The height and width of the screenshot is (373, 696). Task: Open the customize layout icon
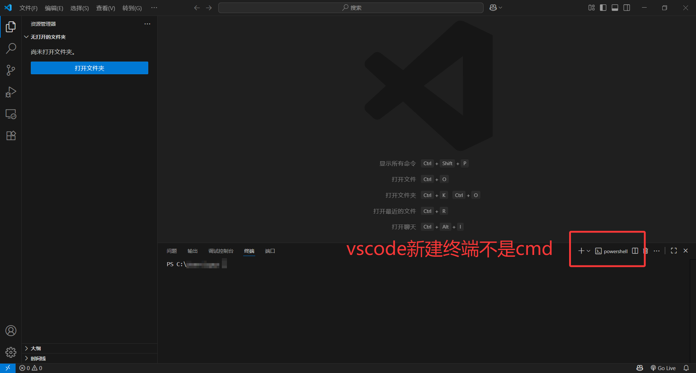(591, 8)
